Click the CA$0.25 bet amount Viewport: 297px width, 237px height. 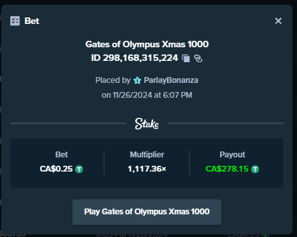click(x=56, y=169)
